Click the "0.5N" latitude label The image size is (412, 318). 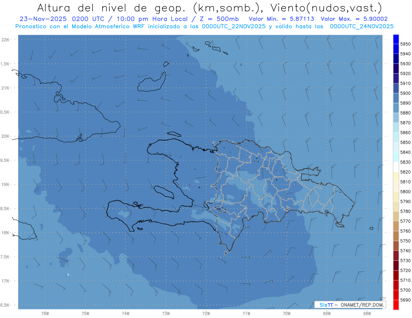pos(4,112)
